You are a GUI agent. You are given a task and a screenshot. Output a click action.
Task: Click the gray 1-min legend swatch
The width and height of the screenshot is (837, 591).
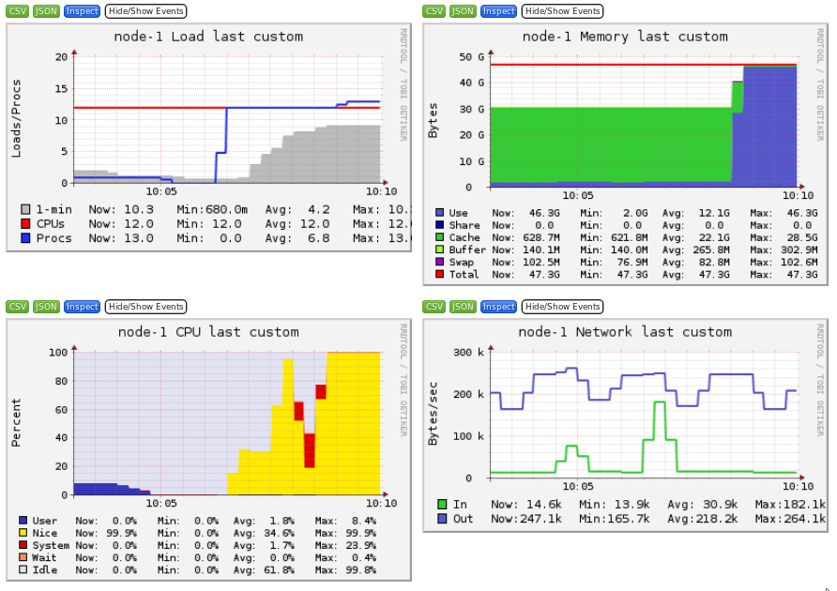click(x=25, y=209)
